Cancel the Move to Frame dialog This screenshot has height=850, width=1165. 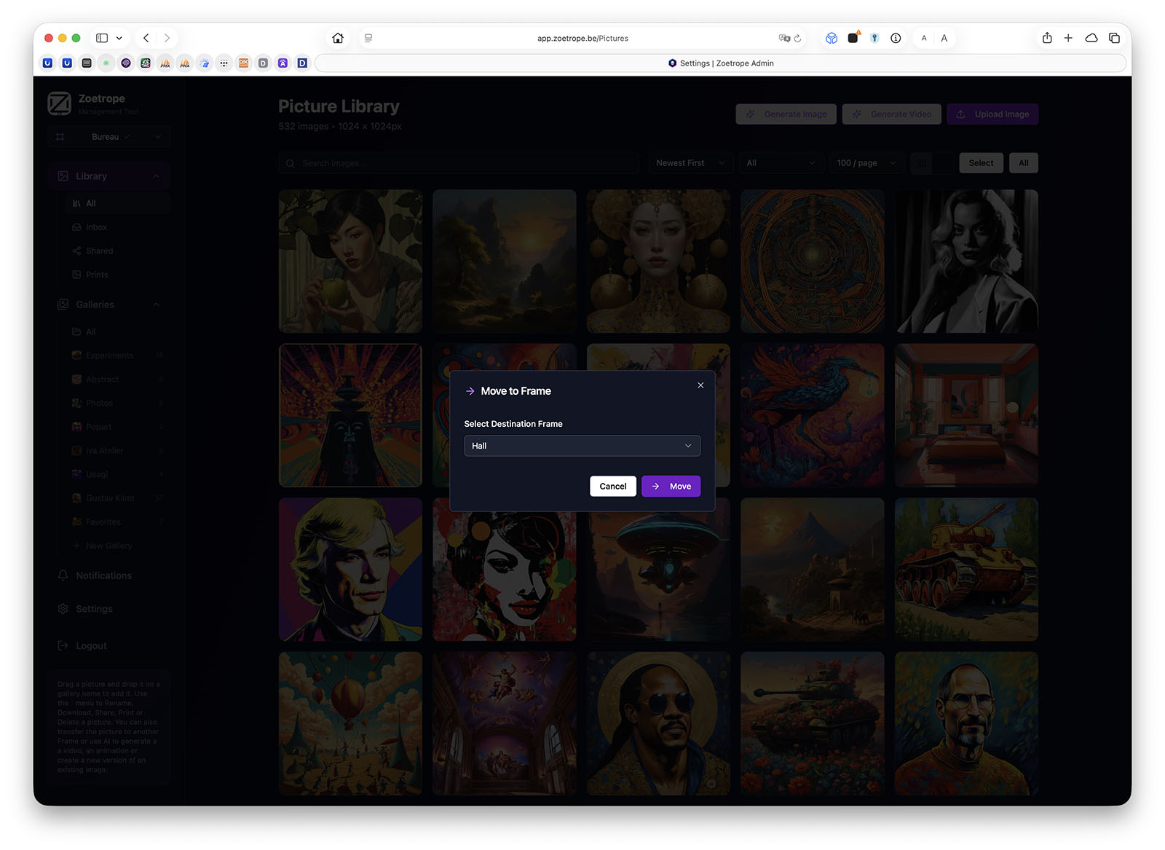coord(612,486)
